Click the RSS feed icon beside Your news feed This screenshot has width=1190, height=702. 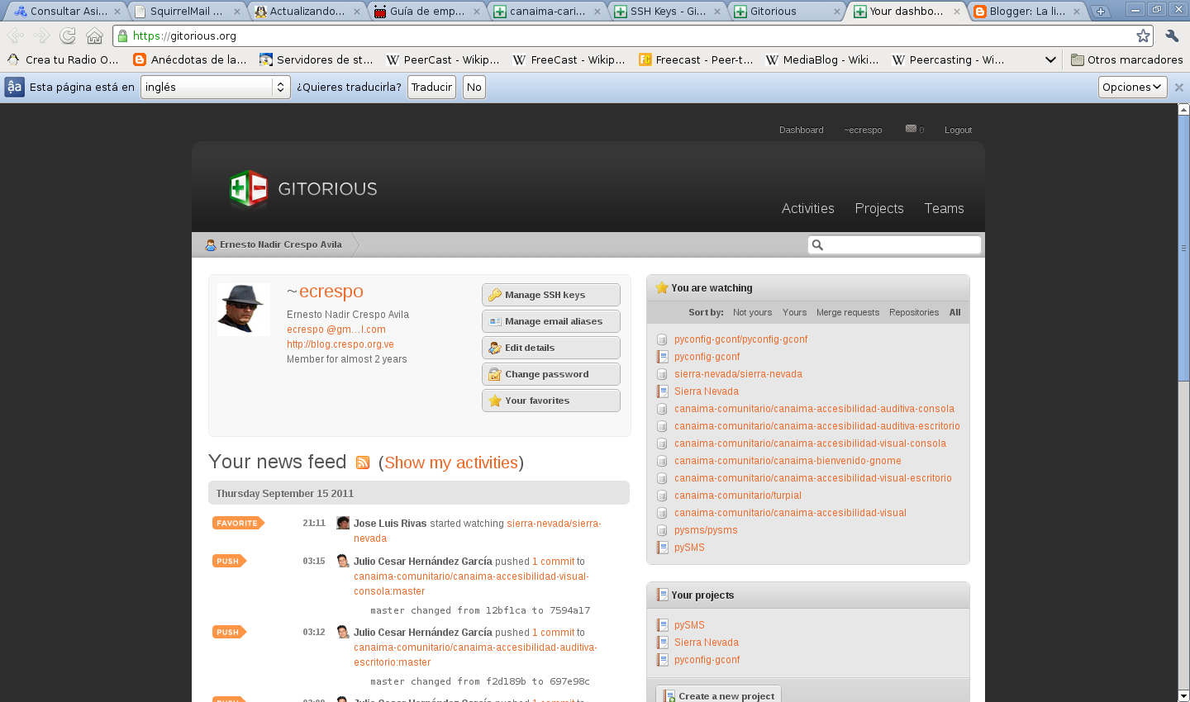click(x=363, y=462)
